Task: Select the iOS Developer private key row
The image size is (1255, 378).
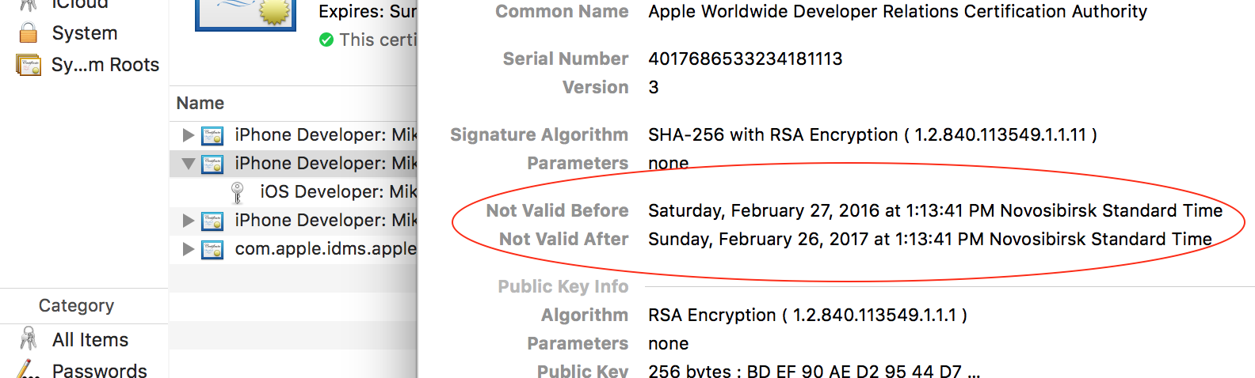Action: coord(338,192)
